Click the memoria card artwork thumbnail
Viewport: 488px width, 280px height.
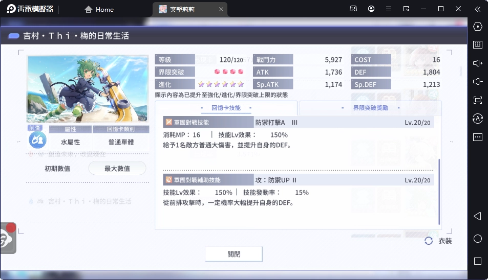tap(88, 89)
